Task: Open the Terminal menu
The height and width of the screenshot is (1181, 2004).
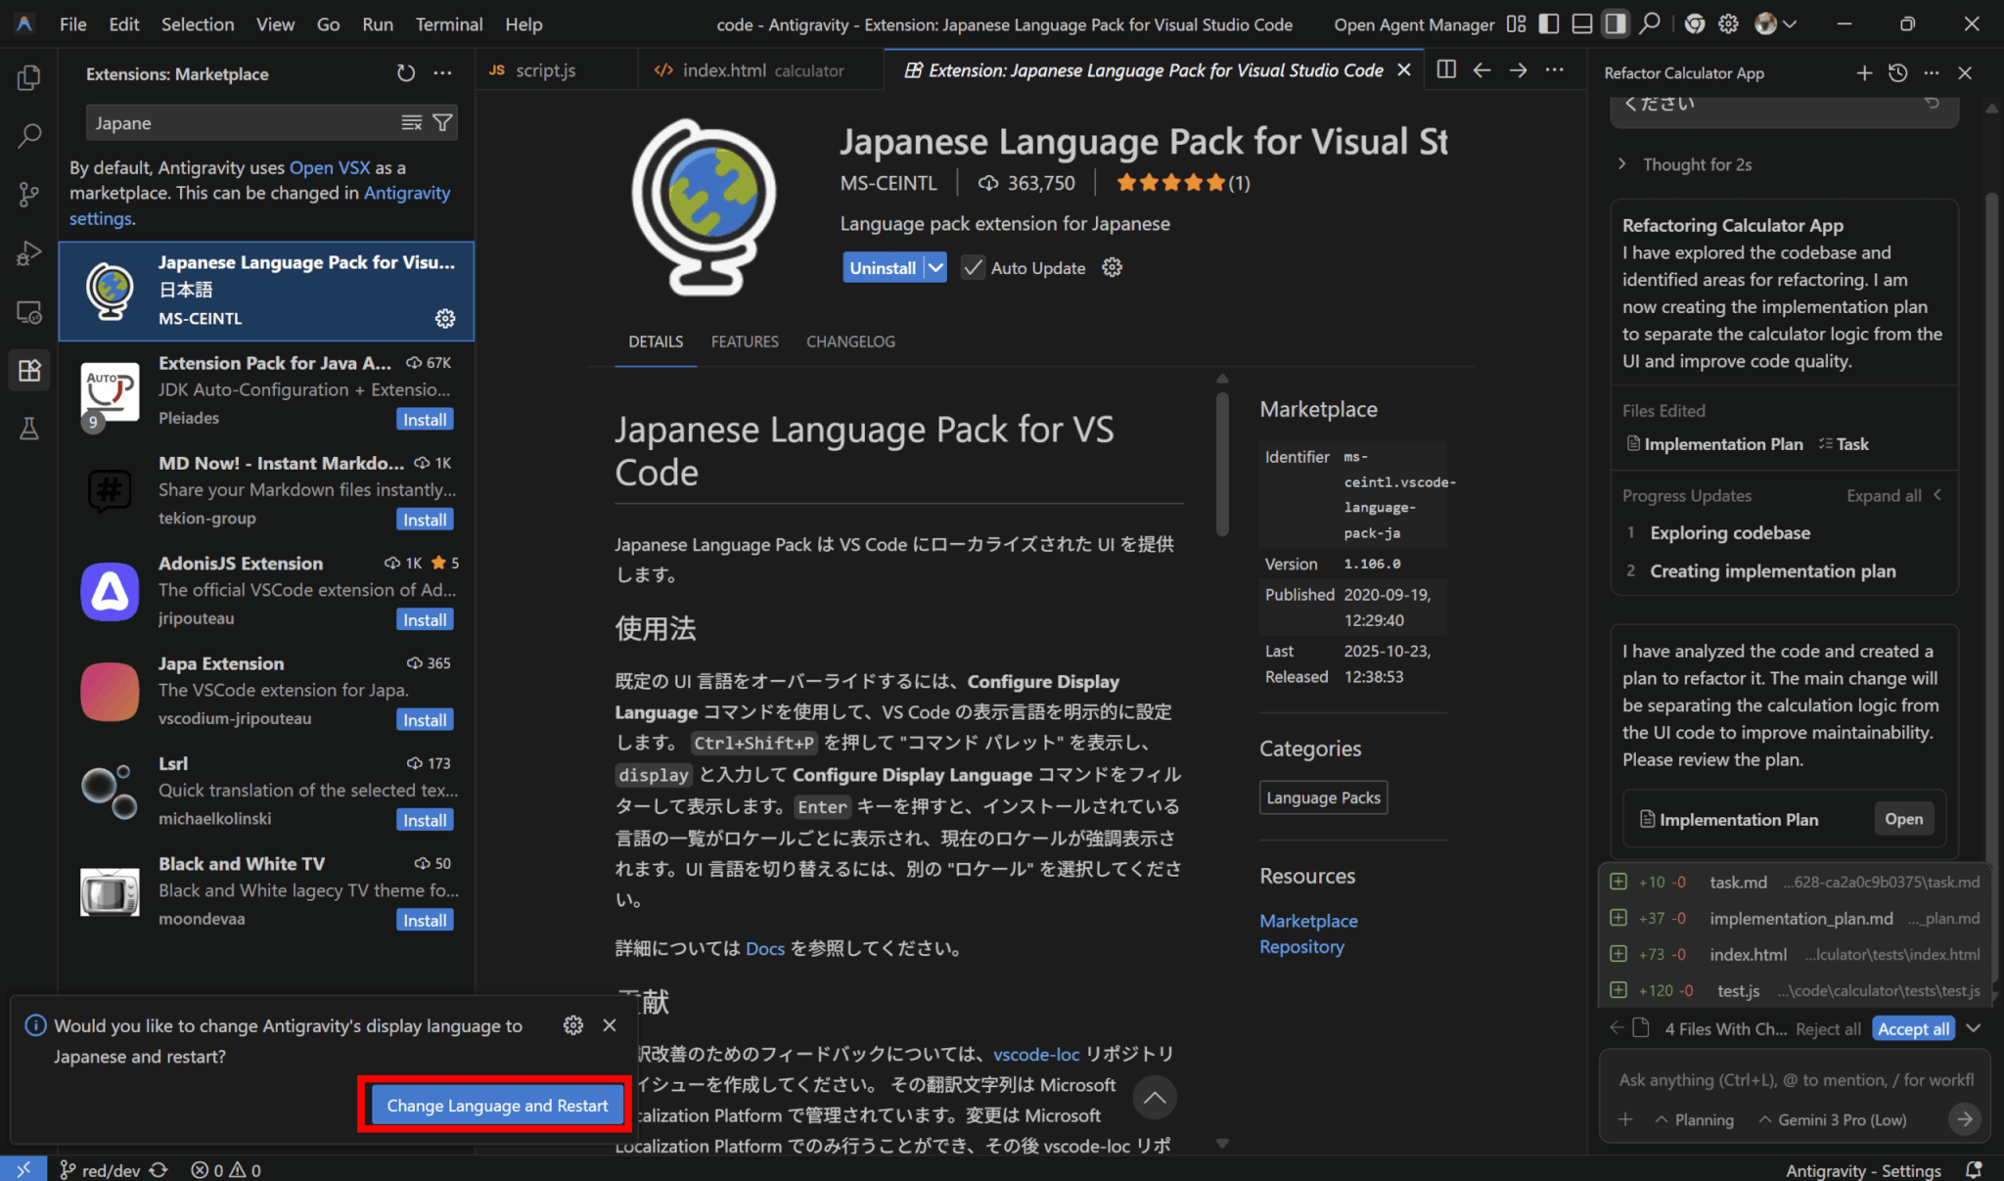Action: [x=448, y=24]
